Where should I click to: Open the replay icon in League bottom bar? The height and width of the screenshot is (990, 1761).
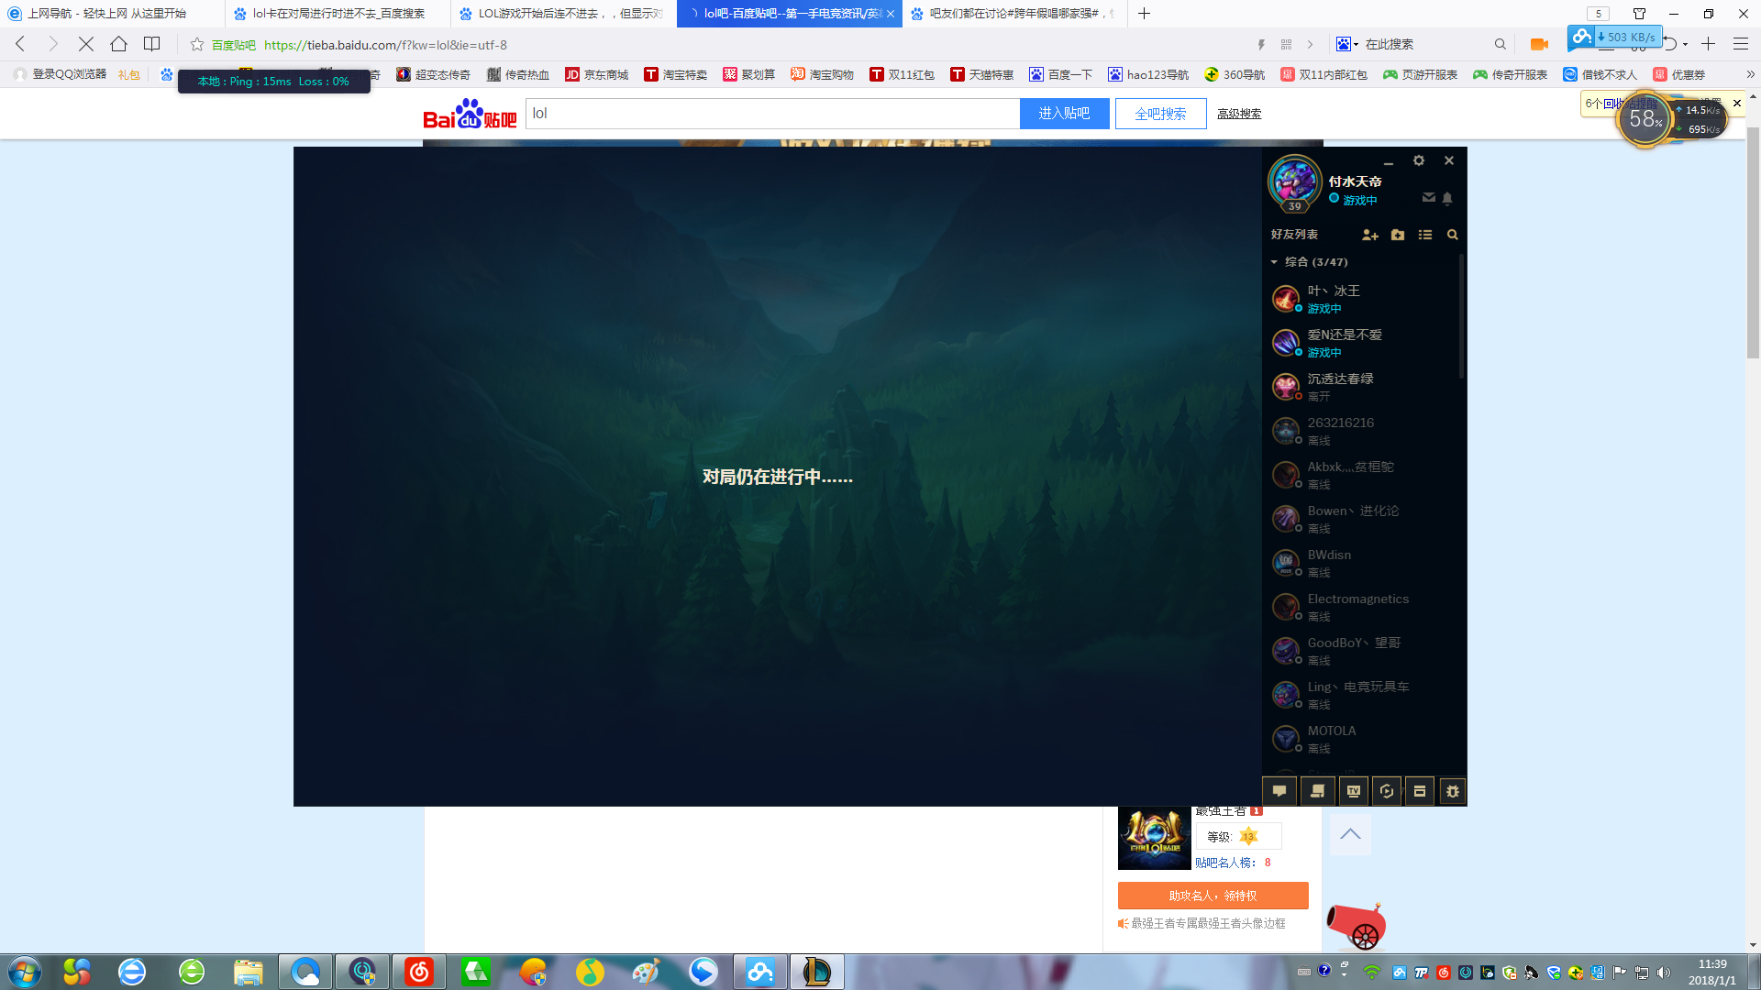pos(1387,791)
